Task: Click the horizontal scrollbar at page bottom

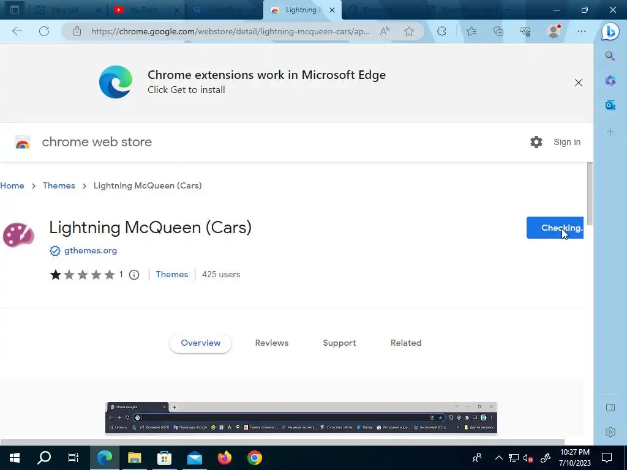Action: [282, 442]
